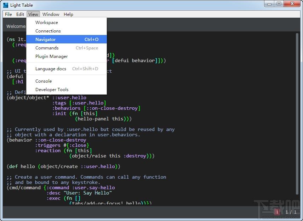Open Developer Tools from the menu
The width and height of the screenshot is (303, 221).
67,89
